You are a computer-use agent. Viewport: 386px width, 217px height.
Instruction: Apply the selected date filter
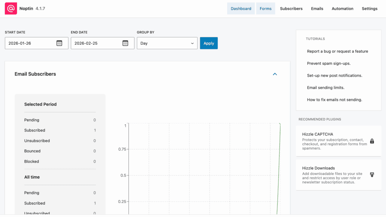coord(209,43)
